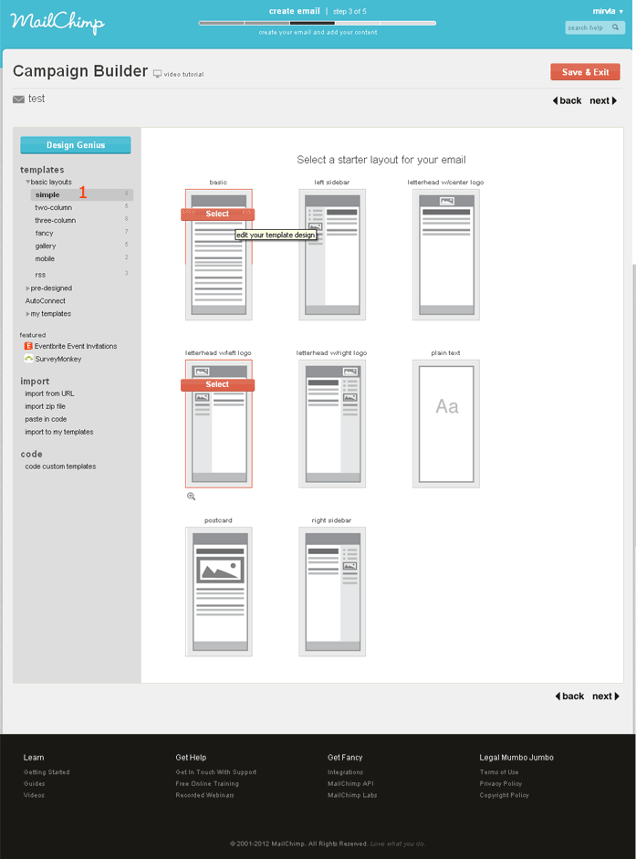The height and width of the screenshot is (859, 636).
Task: Click the top next arrow icon
Action: click(615, 100)
